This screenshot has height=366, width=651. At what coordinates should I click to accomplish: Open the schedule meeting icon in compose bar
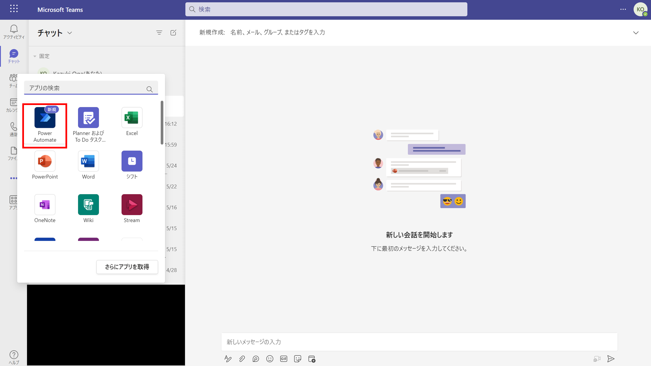312,359
